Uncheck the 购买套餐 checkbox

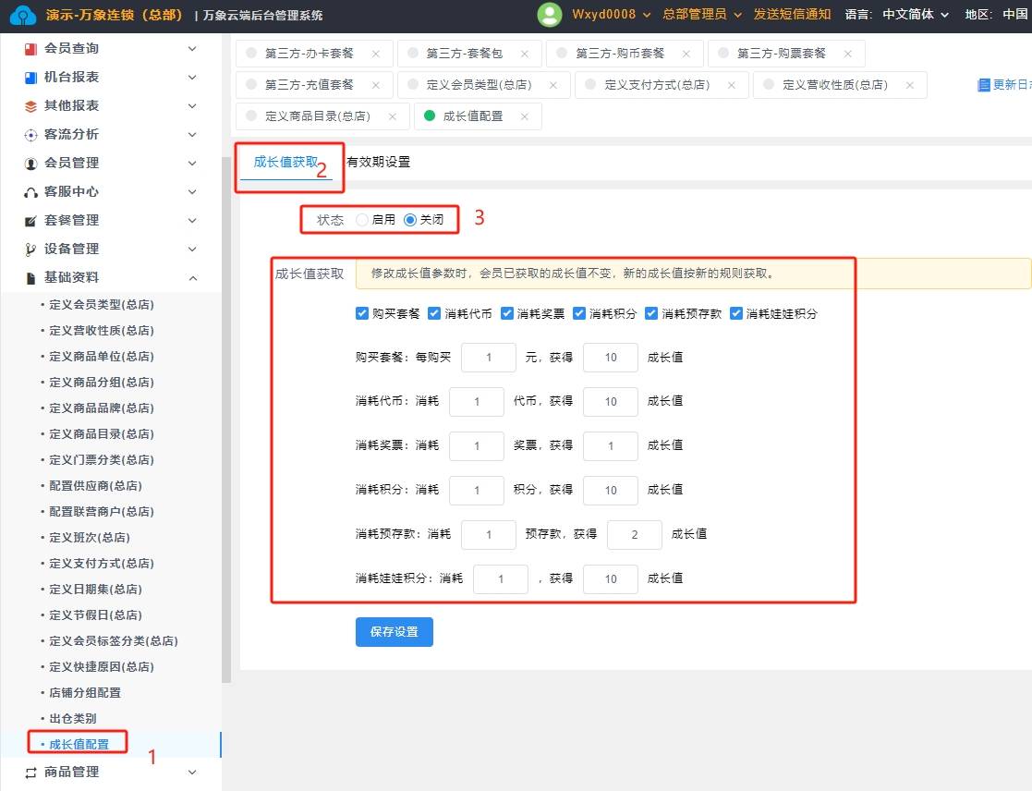click(x=362, y=313)
